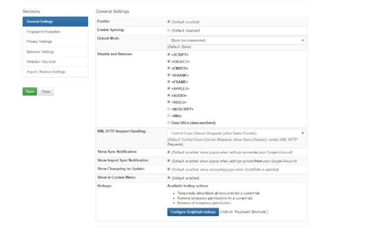Toggle the <IFRAME> checkbox
This screenshot has width=378, height=227.
(x=169, y=75)
